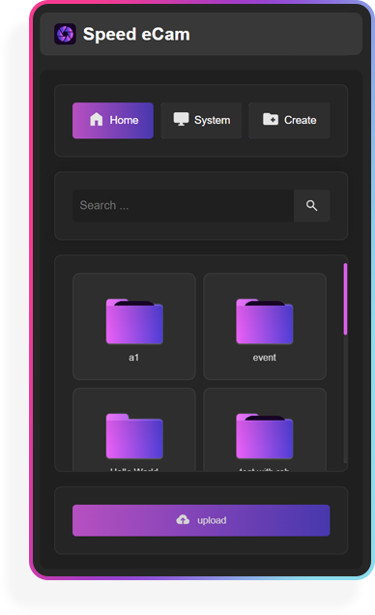This screenshot has height=615, width=375.
Task: Click the Speed eCam title text
Action: pyautogui.click(x=136, y=35)
